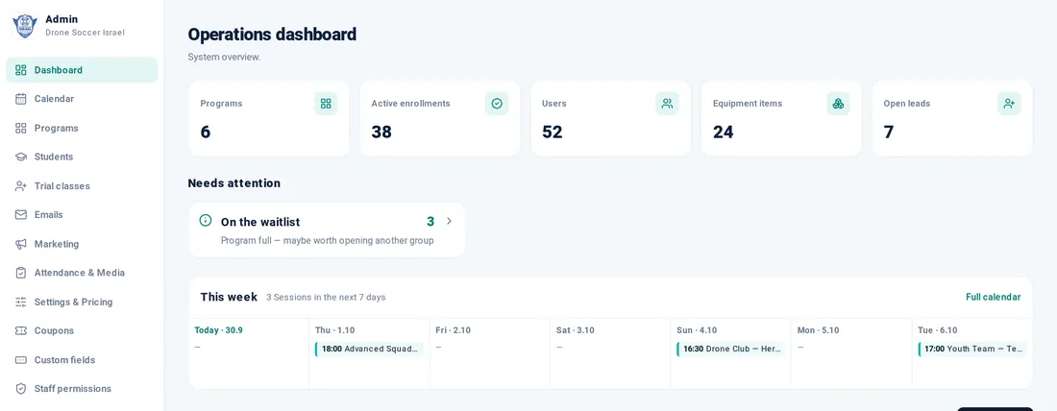The width and height of the screenshot is (1057, 411).
Task: Click the Equipment items card value 24
Action: (x=724, y=133)
